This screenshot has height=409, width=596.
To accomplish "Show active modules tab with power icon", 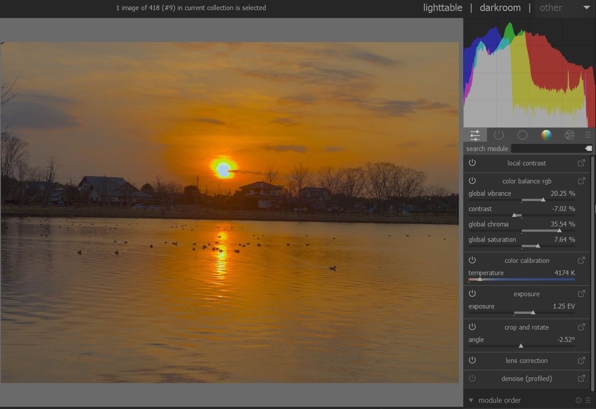I will point(499,135).
